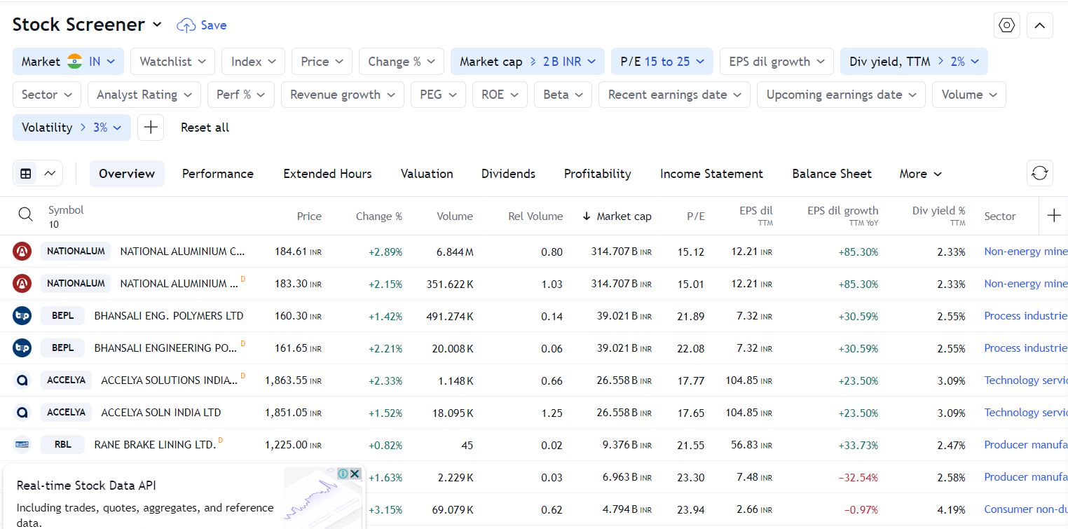Select the Overview tab
Viewport: 1068px width, 529px height.
click(x=127, y=174)
